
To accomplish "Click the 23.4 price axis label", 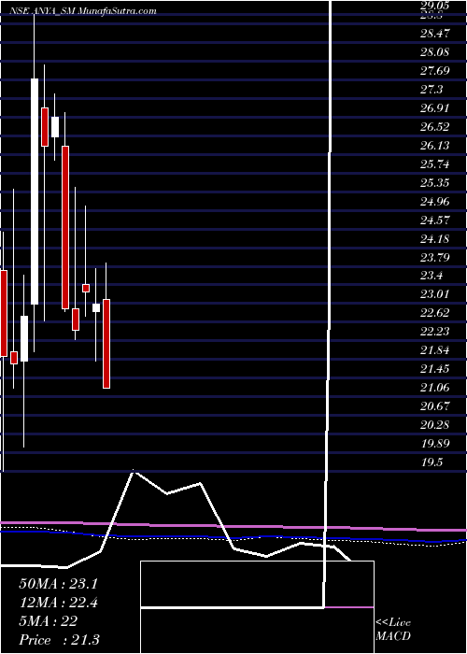I will click(x=432, y=276).
